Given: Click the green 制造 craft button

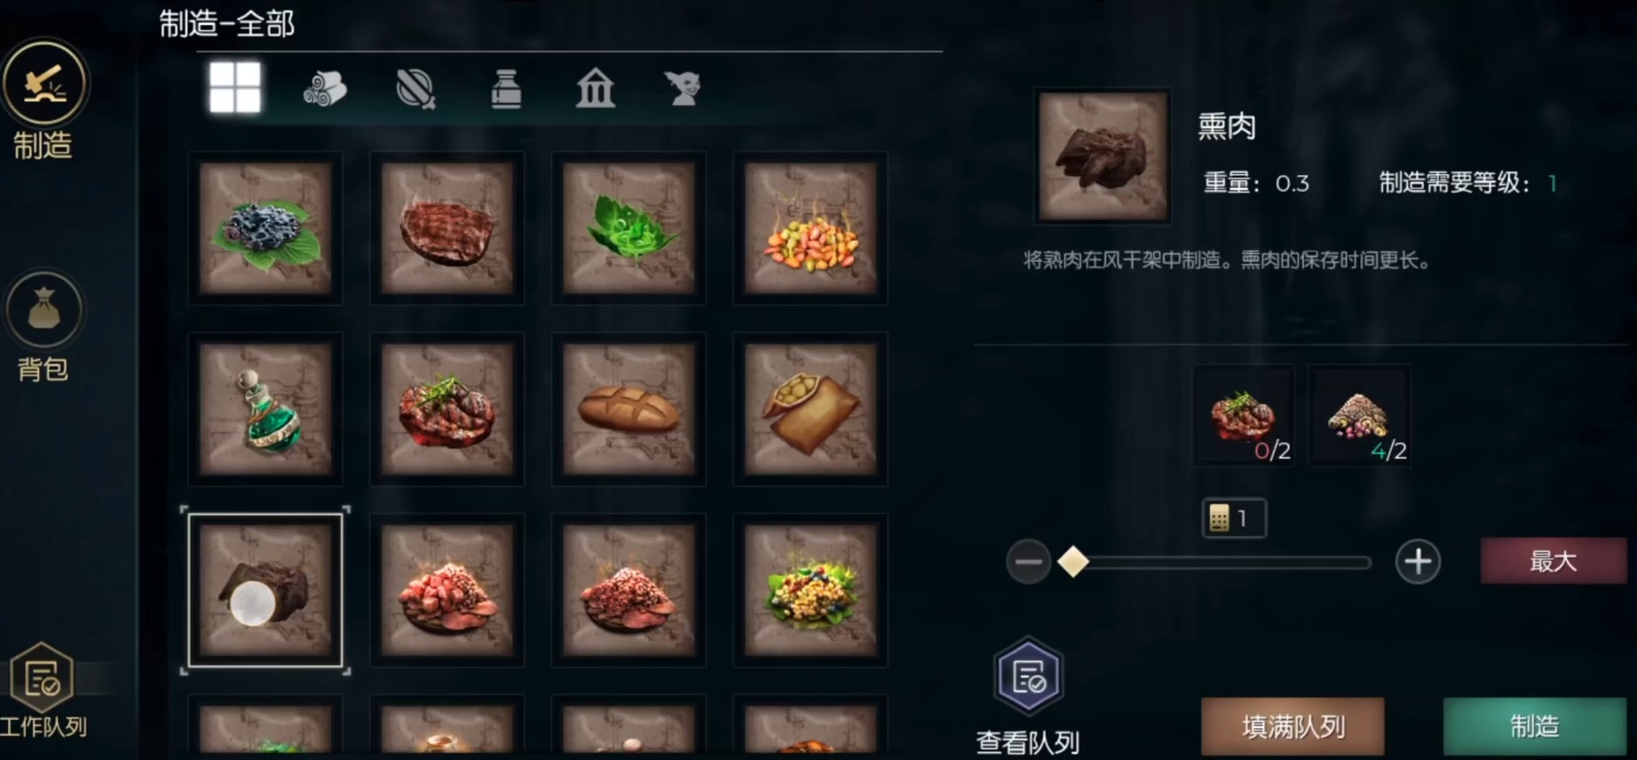Looking at the screenshot, I should click(1535, 726).
